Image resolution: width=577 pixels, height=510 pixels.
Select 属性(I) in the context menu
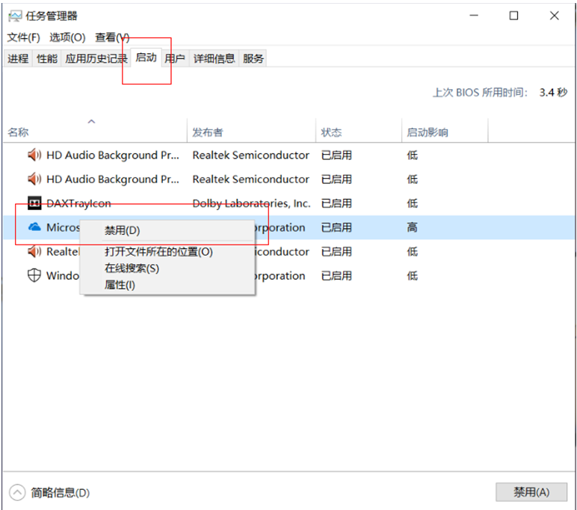[x=120, y=285]
